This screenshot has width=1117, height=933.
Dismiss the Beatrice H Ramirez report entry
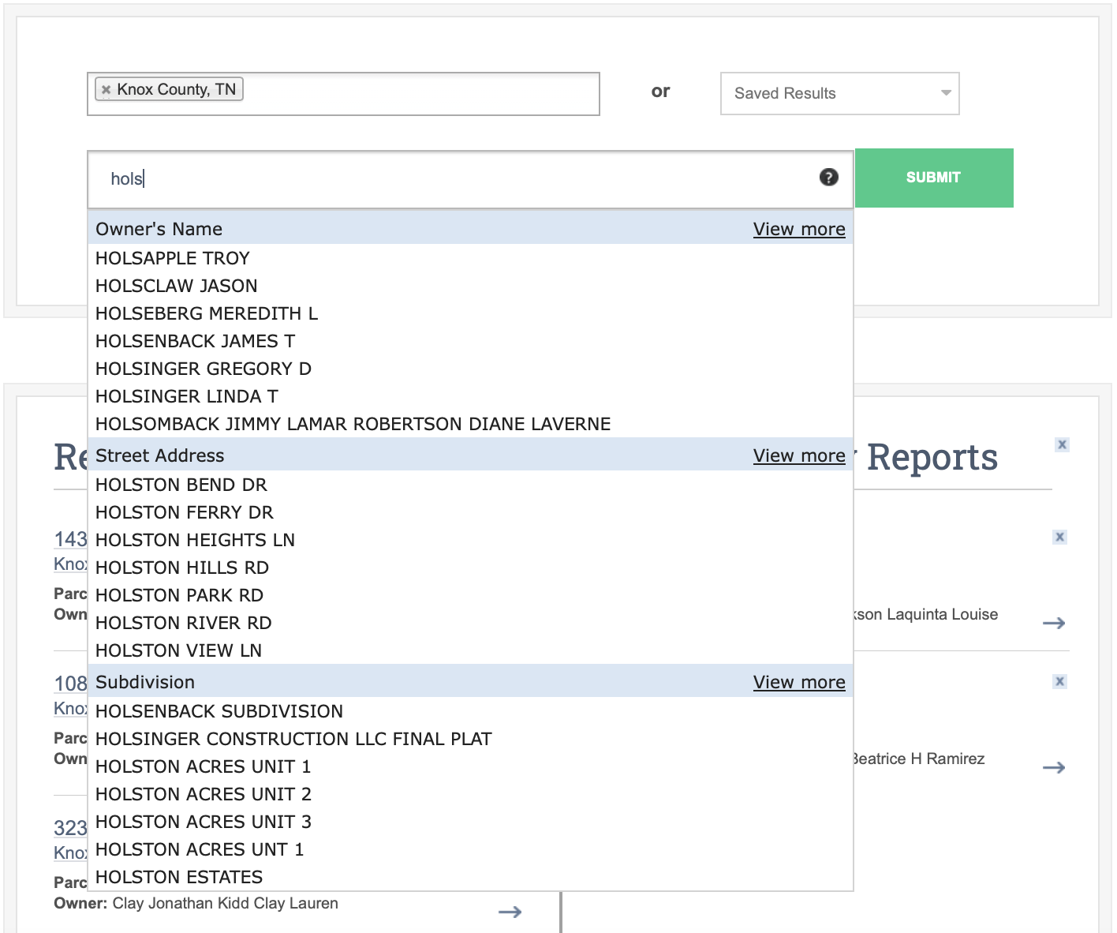point(1059,682)
